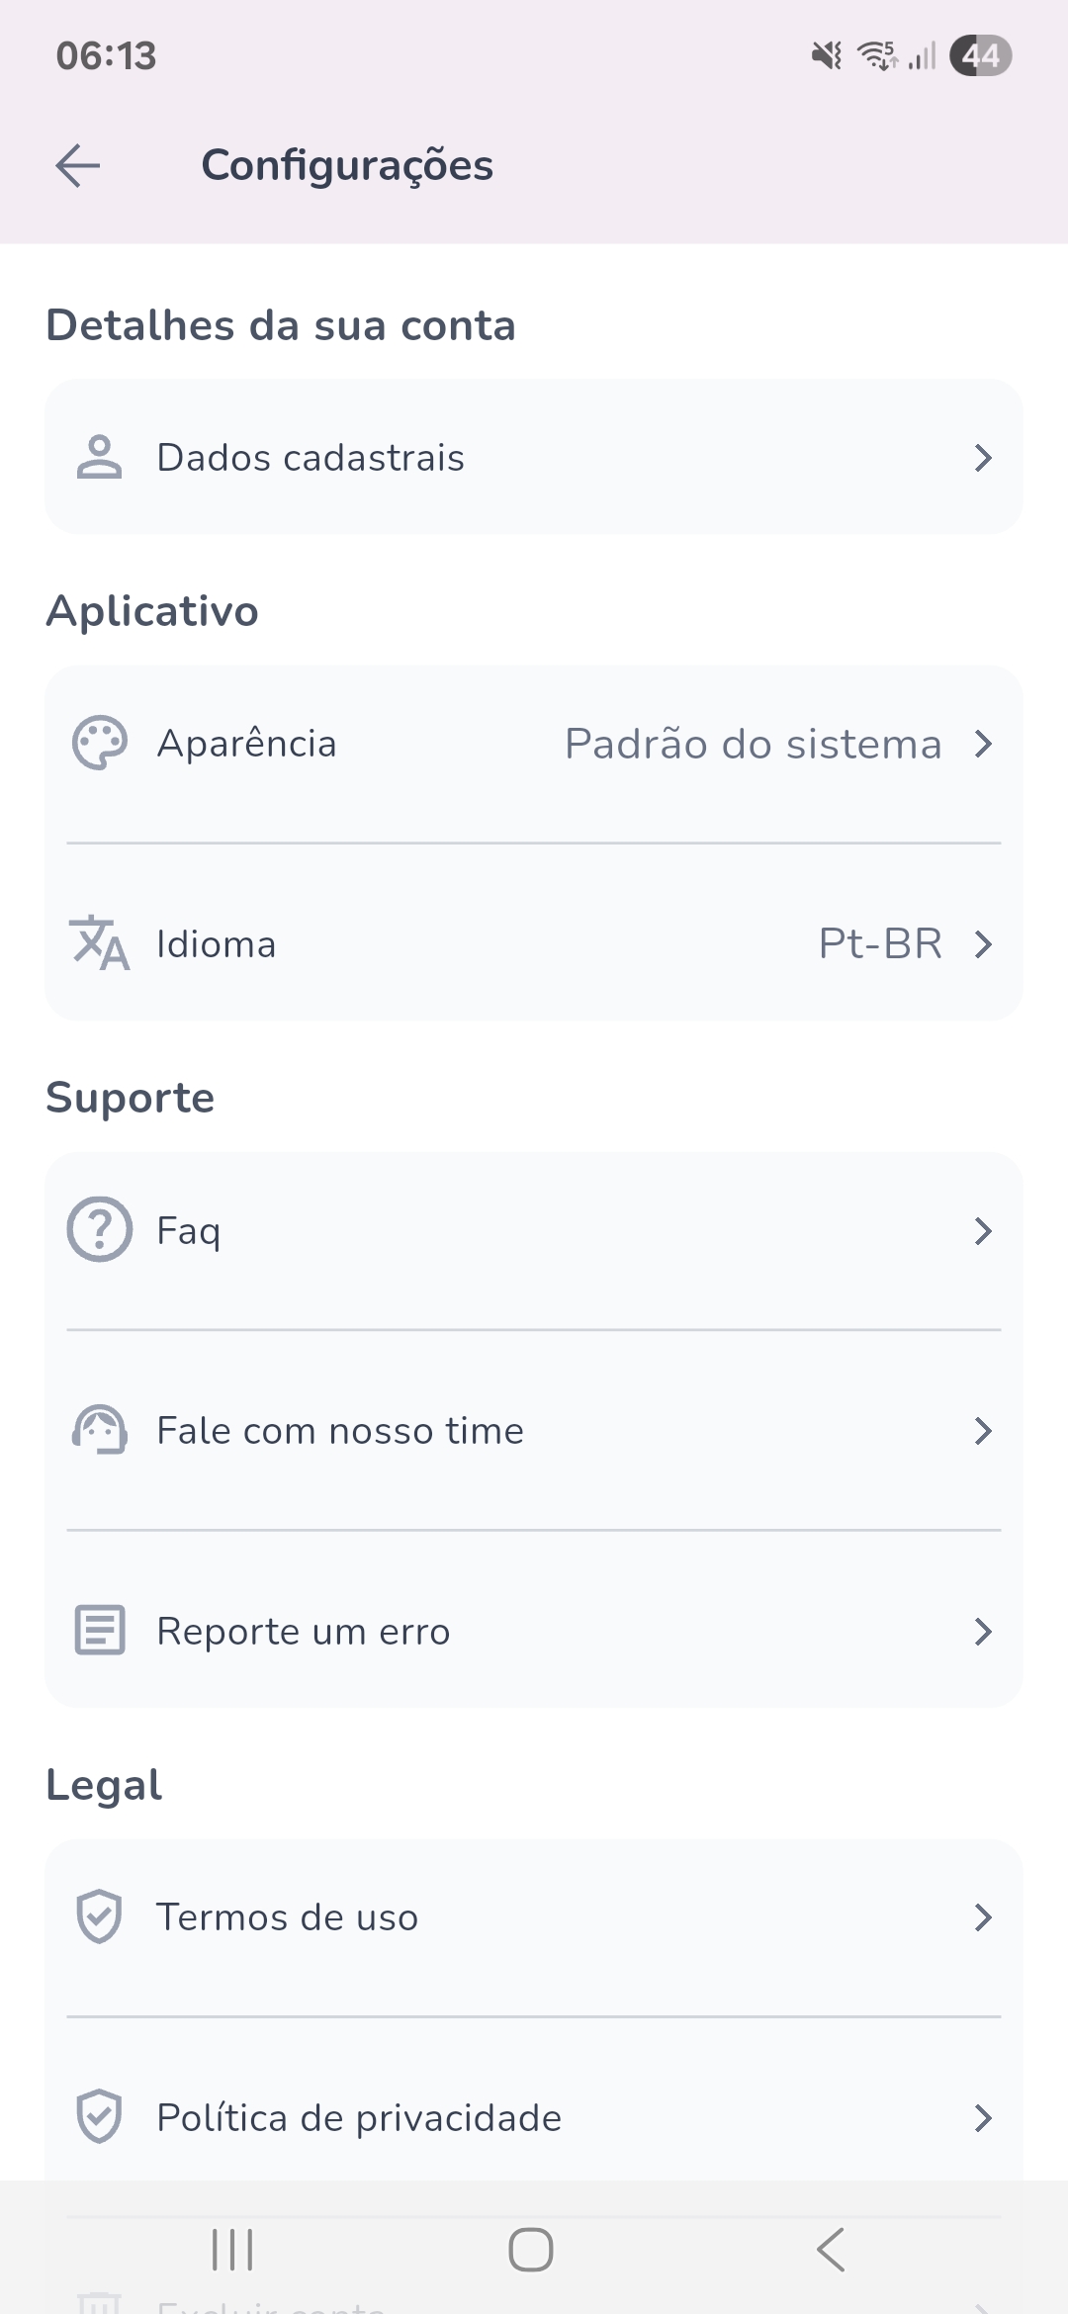Tap the palette icon for Aparência
Viewport: 1068px width, 2314px height.
tap(99, 743)
